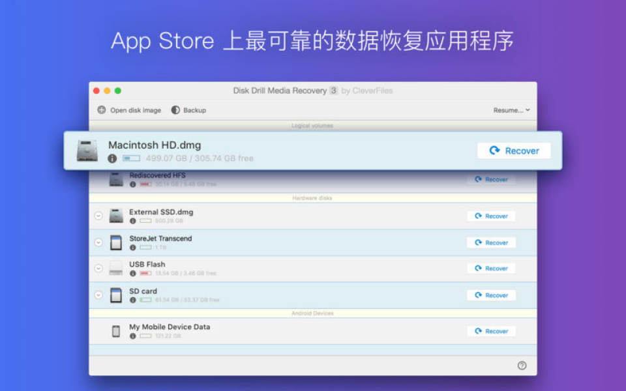626x391 pixels.
Task: Click Recover for My Mobile Device Data
Action: 491,331
